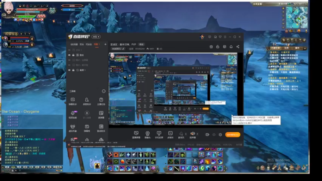The width and height of the screenshot is (322, 181).
Task: Open the 歌词助手 tool
Action: [x=101, y=128]
